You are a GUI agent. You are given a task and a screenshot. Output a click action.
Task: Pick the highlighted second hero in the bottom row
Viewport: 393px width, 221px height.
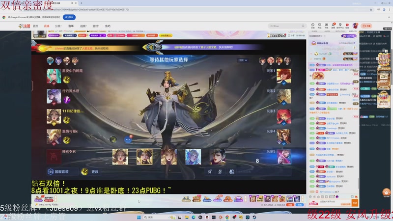point(144,157)
